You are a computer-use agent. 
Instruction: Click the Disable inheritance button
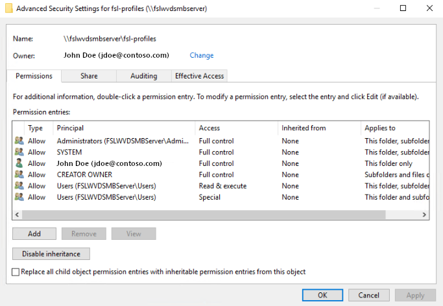click(51, 254)
